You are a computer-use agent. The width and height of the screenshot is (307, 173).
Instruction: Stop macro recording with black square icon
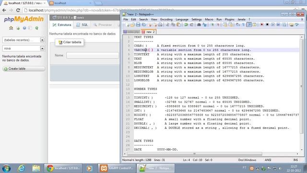[267, 25]
